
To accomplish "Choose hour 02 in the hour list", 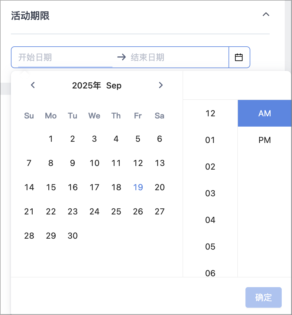I will pyautogui.click(x=210, y=167).
